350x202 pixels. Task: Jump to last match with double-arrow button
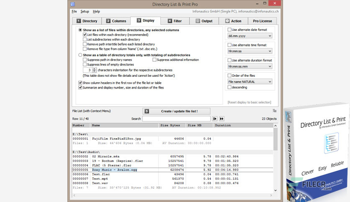coord(221,119)
